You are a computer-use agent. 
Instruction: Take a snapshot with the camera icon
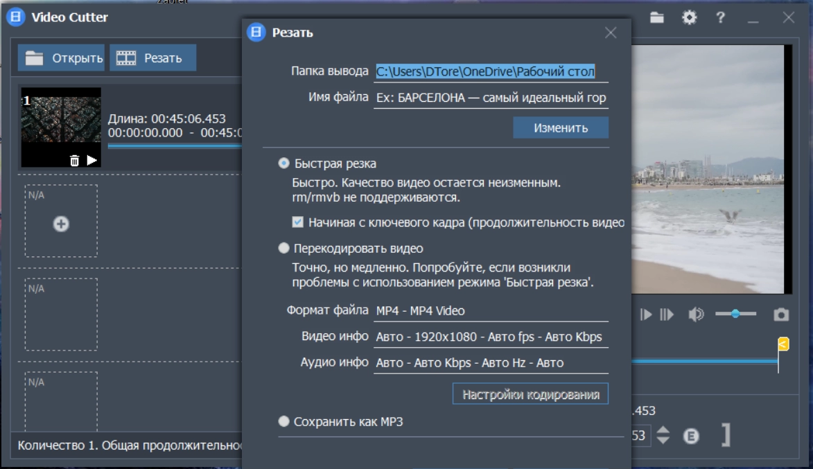(x=781, y=315)
